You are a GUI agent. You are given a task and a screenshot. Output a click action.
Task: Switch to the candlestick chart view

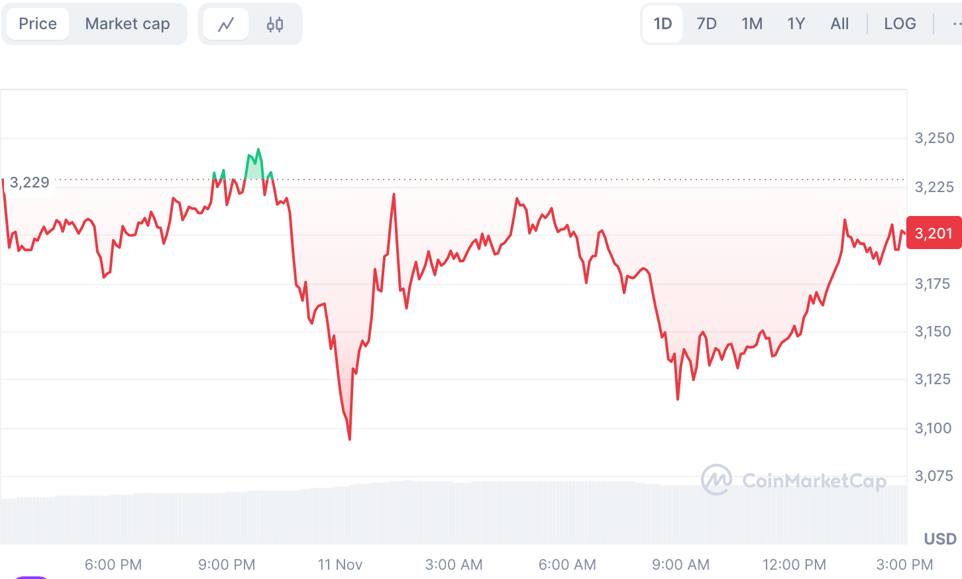pos(275,25)
